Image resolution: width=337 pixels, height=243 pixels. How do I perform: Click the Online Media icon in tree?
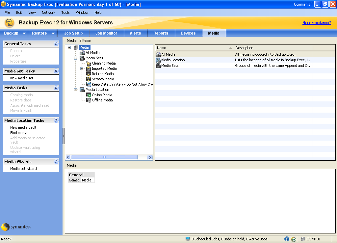89,95
